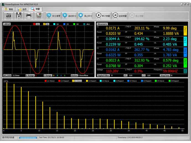Stop integration using 停止积分 button

point(85,16)
